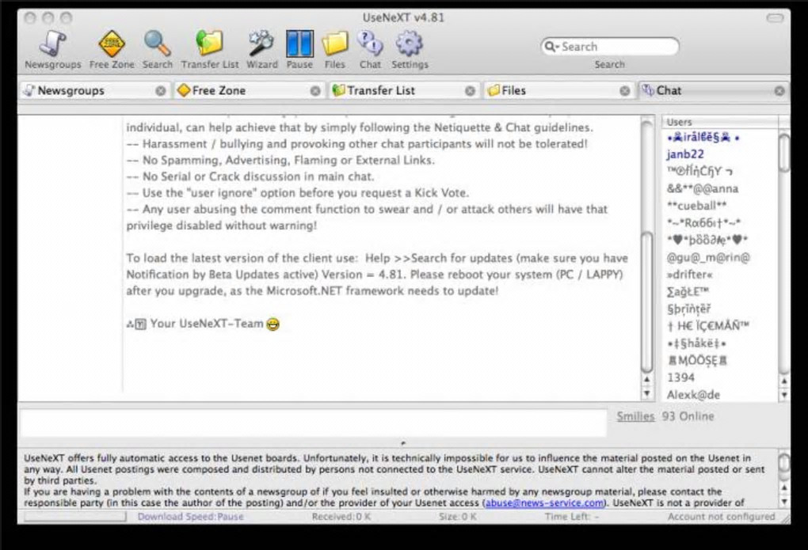
Task: Click the toolbar toggle pill button in title bar
Action: tap(775, 18)
